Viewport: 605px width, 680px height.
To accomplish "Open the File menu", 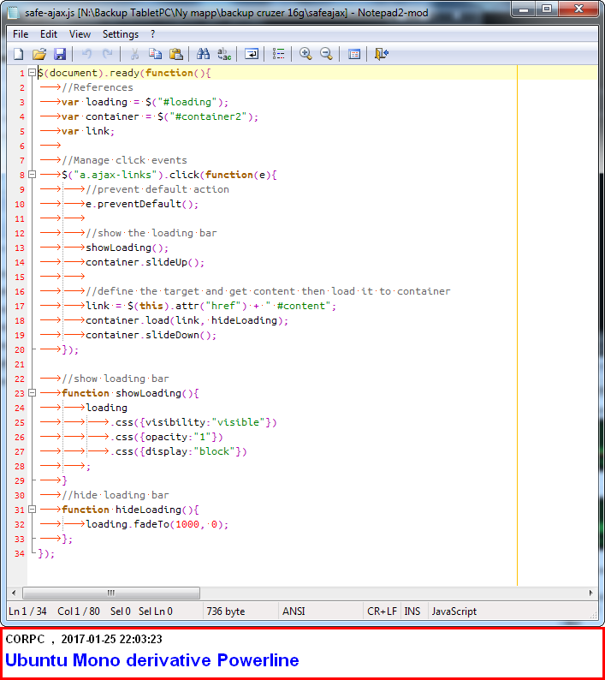I will coord(21,34).
